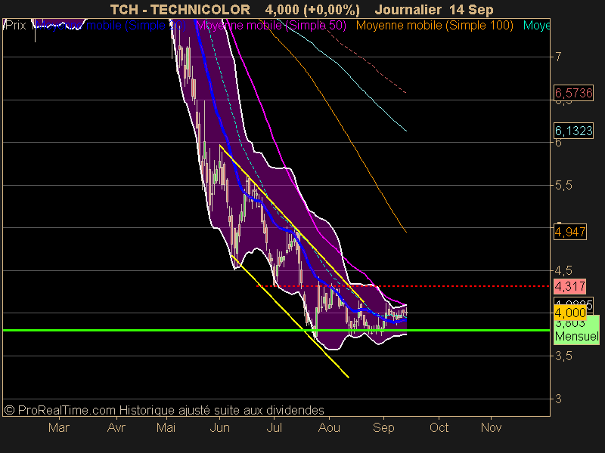The image size is (605, 453).
Task: Click the 5,5 price axis value
Action: [563, 185]
